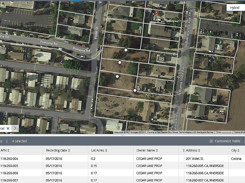This screenshot has width=245, height=183.
Task: Sort by Address column arrows
Action: pyautogui.click(x=199, y=150)
